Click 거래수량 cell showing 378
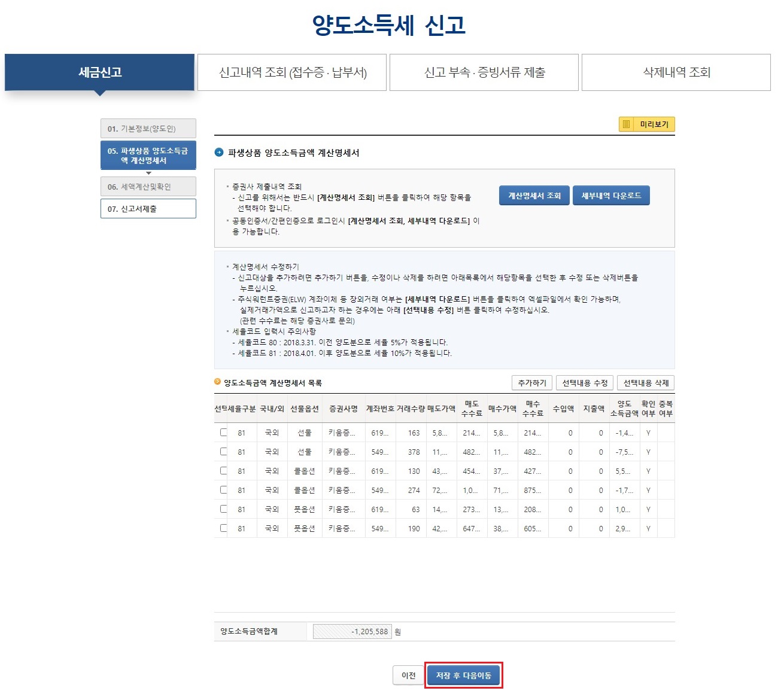 pos(411,452)
